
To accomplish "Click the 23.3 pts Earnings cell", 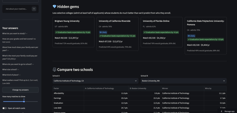I will [145, 98].
